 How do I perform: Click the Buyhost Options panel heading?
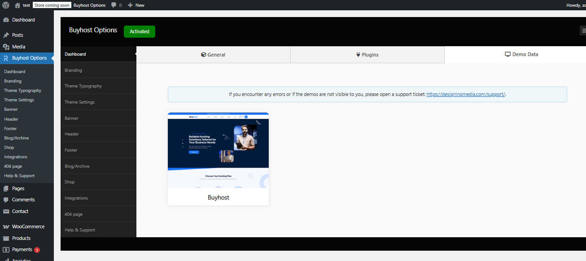(93, 30)
